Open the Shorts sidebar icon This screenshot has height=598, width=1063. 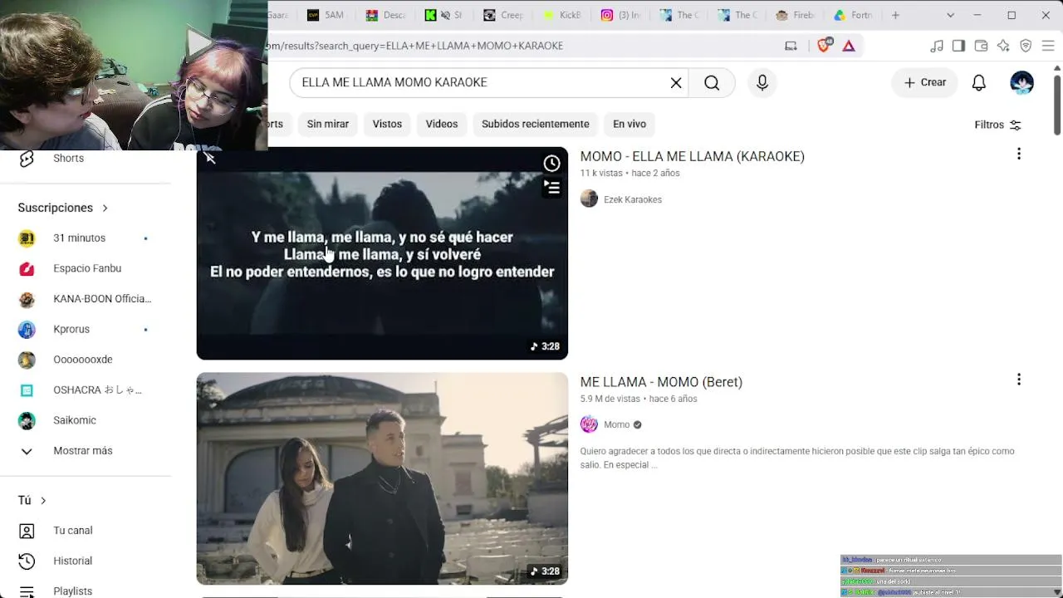click(27, 158)
